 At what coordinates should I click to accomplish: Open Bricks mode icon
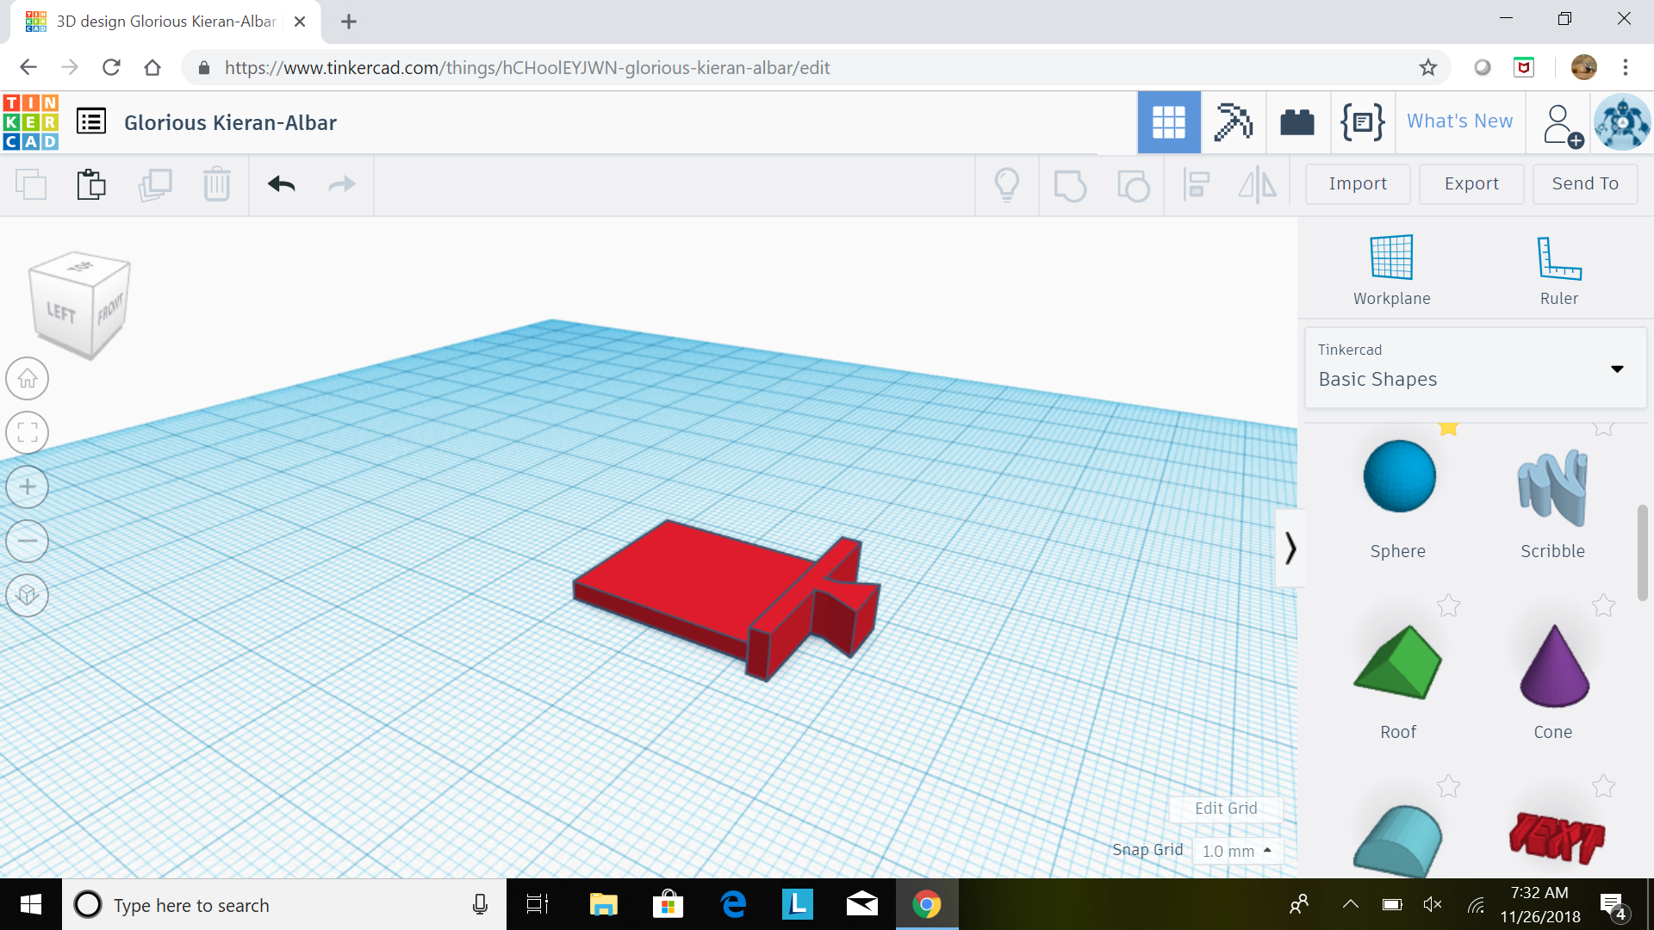(1297, 122)
